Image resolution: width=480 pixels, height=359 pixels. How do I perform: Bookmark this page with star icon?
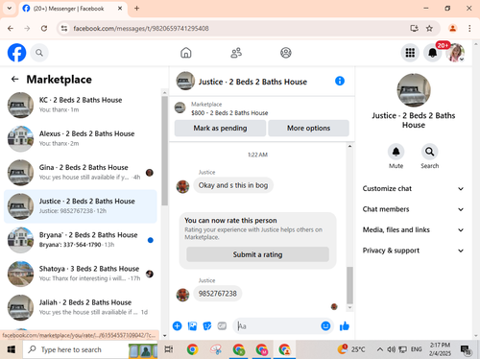[x=429, y=29]
